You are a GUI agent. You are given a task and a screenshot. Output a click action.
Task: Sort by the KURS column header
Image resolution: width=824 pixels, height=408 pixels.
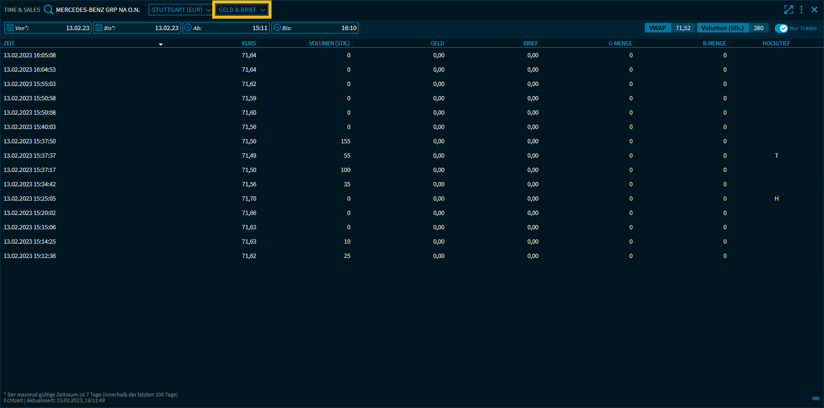click(x=249, y=43)
